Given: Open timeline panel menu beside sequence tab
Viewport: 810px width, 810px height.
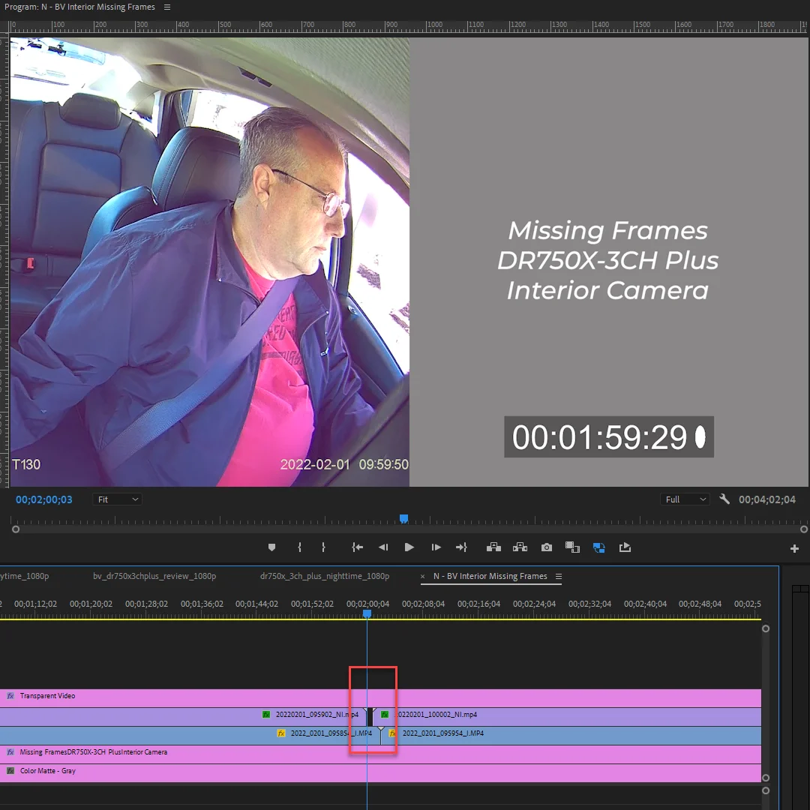Looking at the screenshot, I should click(x=559, y=576).
